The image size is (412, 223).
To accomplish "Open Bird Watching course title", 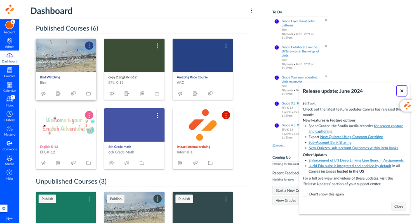I will point(50,77).
